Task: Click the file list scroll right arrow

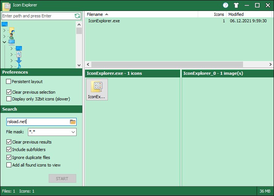Action: coord(271,64)
